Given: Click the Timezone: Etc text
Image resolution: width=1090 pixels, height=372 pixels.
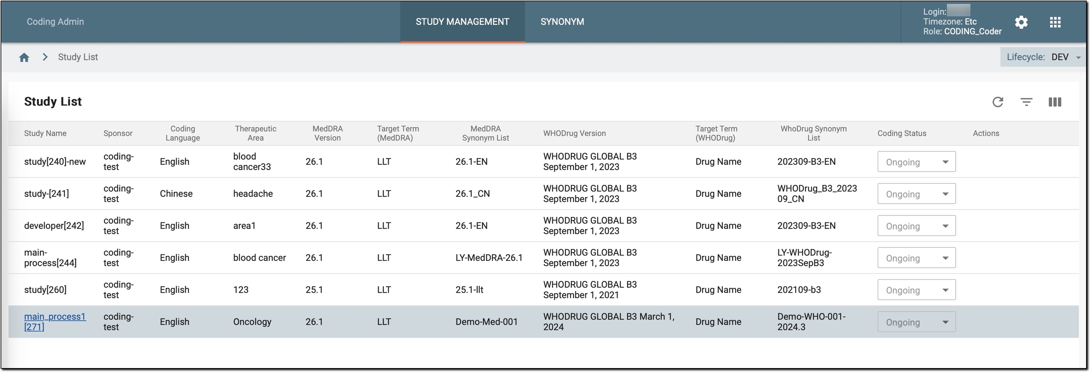Looking at the screenshot, I should 950,22.
